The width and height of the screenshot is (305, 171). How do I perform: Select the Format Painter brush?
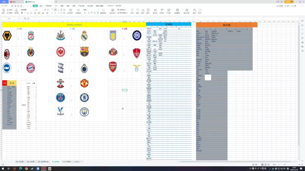coord(16,10)
